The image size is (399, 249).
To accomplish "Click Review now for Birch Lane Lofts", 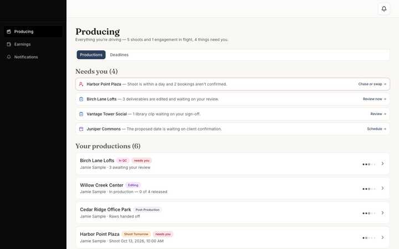I will 374,99.
